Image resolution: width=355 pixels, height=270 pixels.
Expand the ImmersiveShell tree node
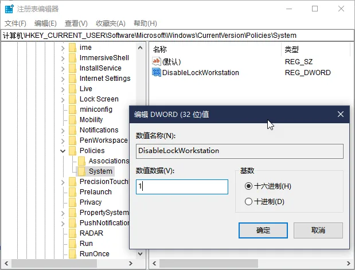coord(63,58)
